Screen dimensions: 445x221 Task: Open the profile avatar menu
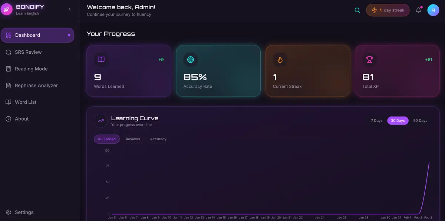433,10
